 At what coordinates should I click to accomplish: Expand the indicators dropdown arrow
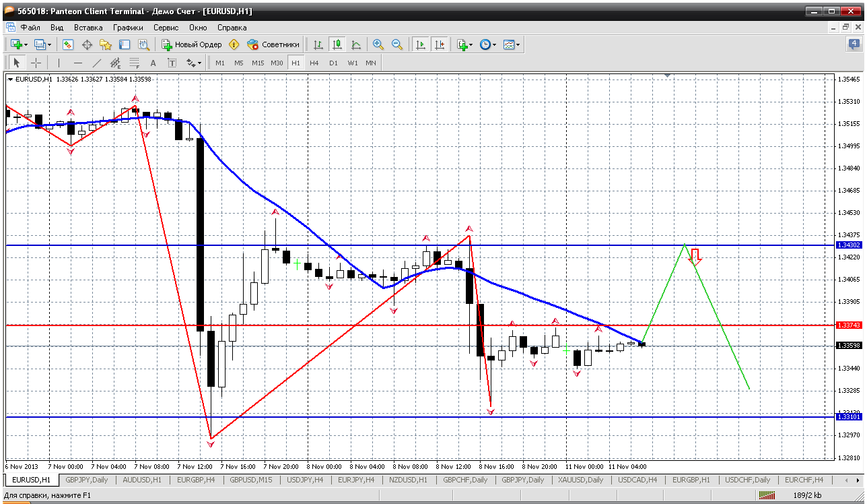tap(471, 44)
